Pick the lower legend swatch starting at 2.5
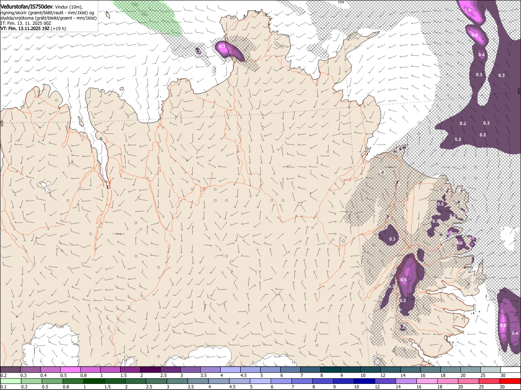The width and height of the screenshot is (521, 390). point(156,381)
